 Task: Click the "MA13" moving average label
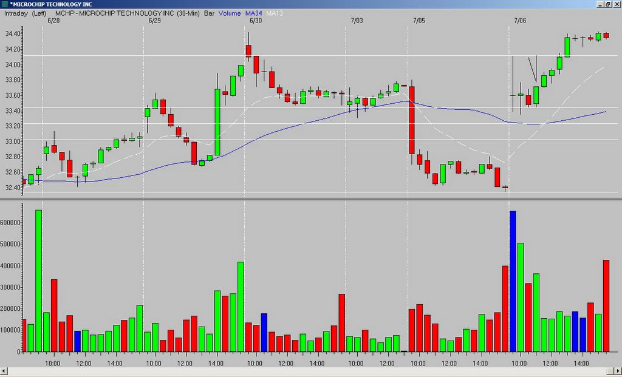point(275,13)
